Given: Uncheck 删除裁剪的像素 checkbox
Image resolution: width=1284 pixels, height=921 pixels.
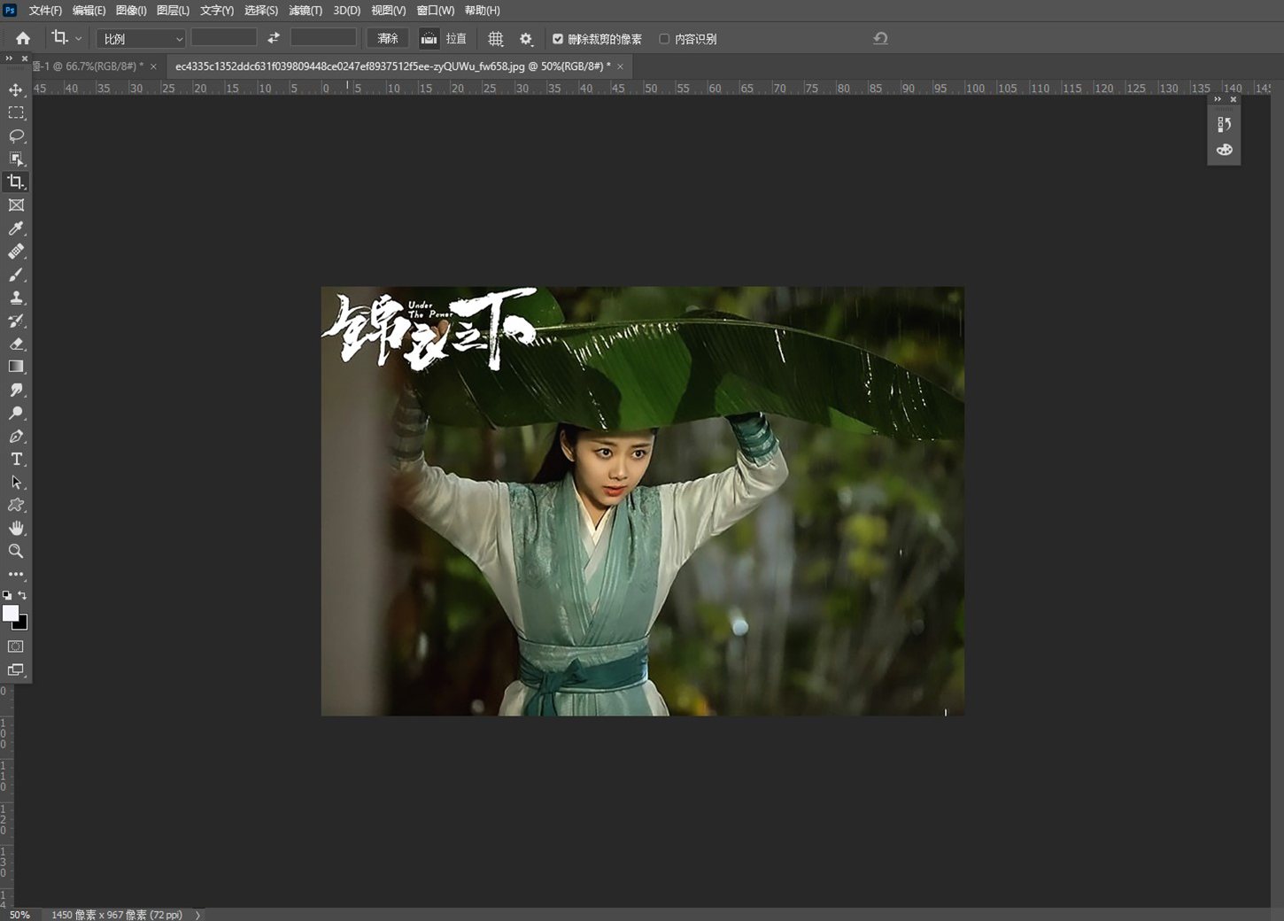Looking at the screenshot, I should pos(558,38).
